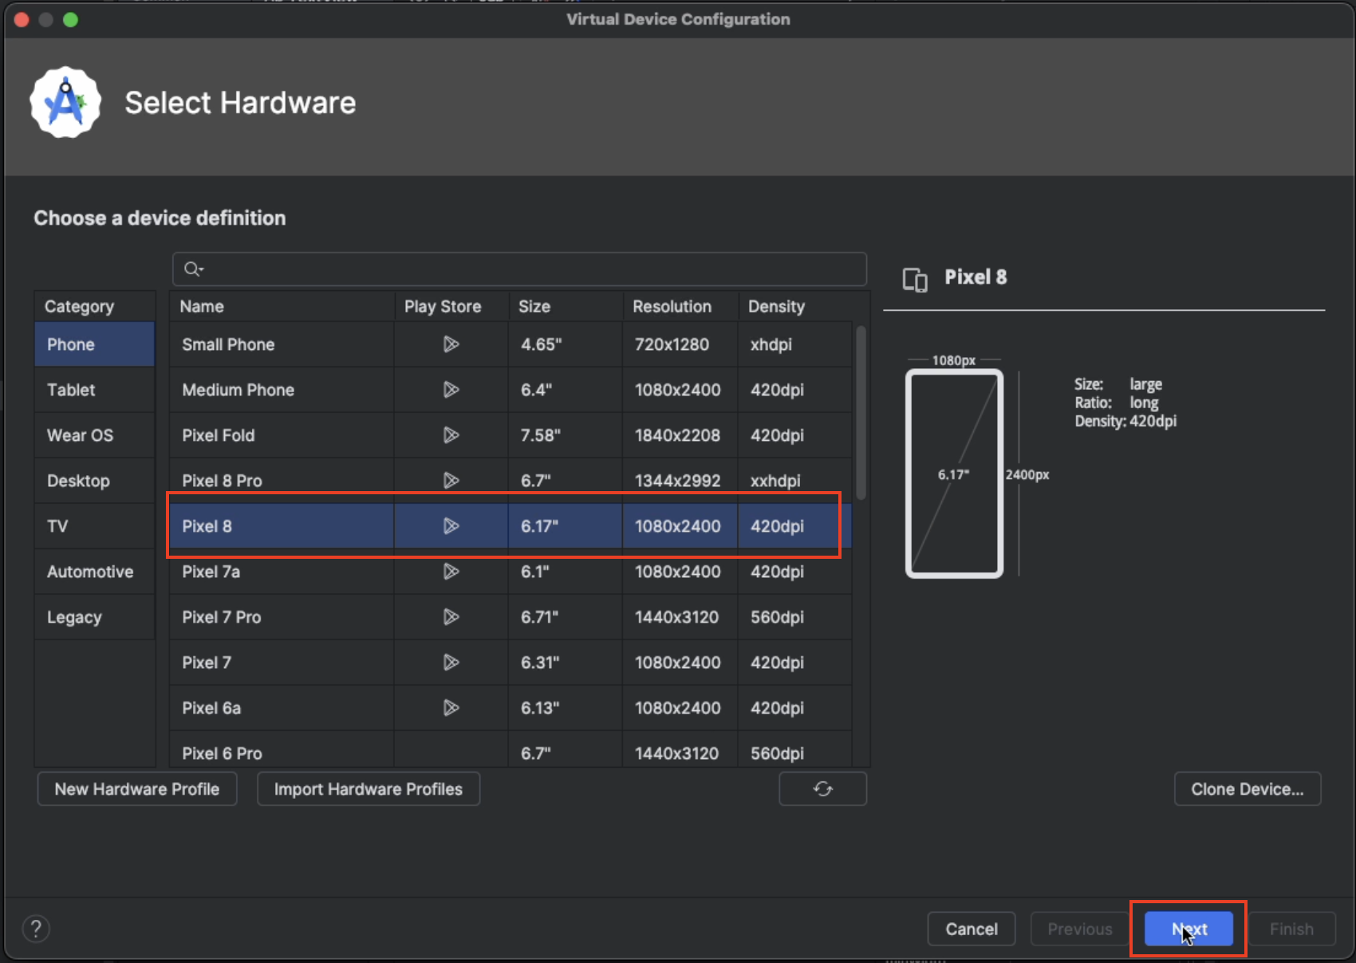Click the 6.4" size cell
1356x963 pixels.
coord(565,390)
